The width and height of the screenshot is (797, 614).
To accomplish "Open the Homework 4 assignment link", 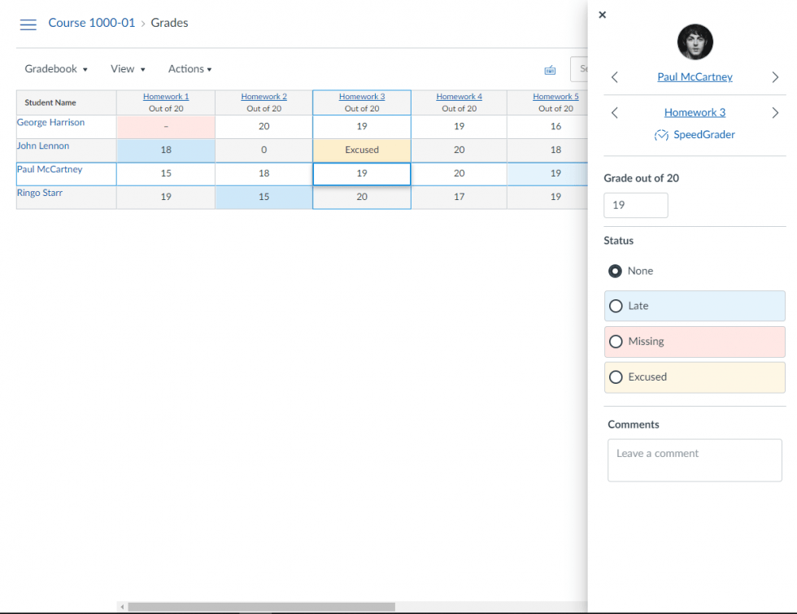I will (459, 96).
